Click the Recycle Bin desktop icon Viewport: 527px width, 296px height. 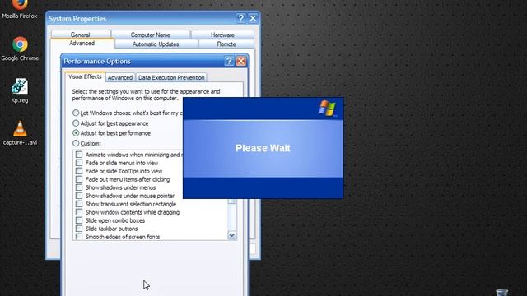(502, 293)
